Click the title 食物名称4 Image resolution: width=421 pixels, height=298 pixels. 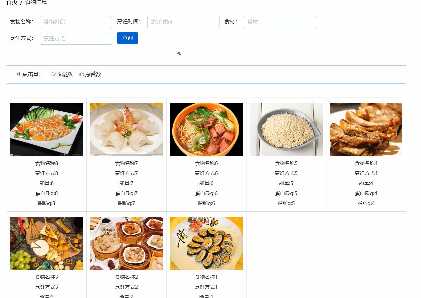[366, 163]
